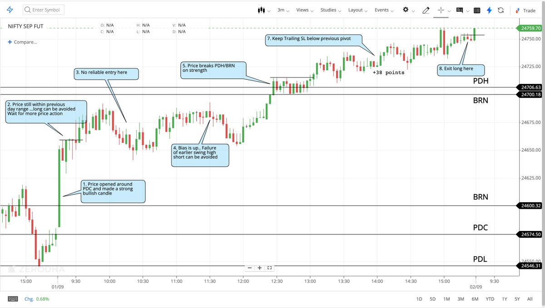545x308 pixels.
Task: Click the keyboard shortcuts icon at bottom left
Action: pos(13,299)
